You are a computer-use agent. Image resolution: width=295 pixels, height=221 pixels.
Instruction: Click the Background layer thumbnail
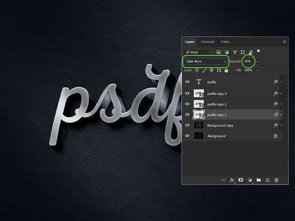199,136
